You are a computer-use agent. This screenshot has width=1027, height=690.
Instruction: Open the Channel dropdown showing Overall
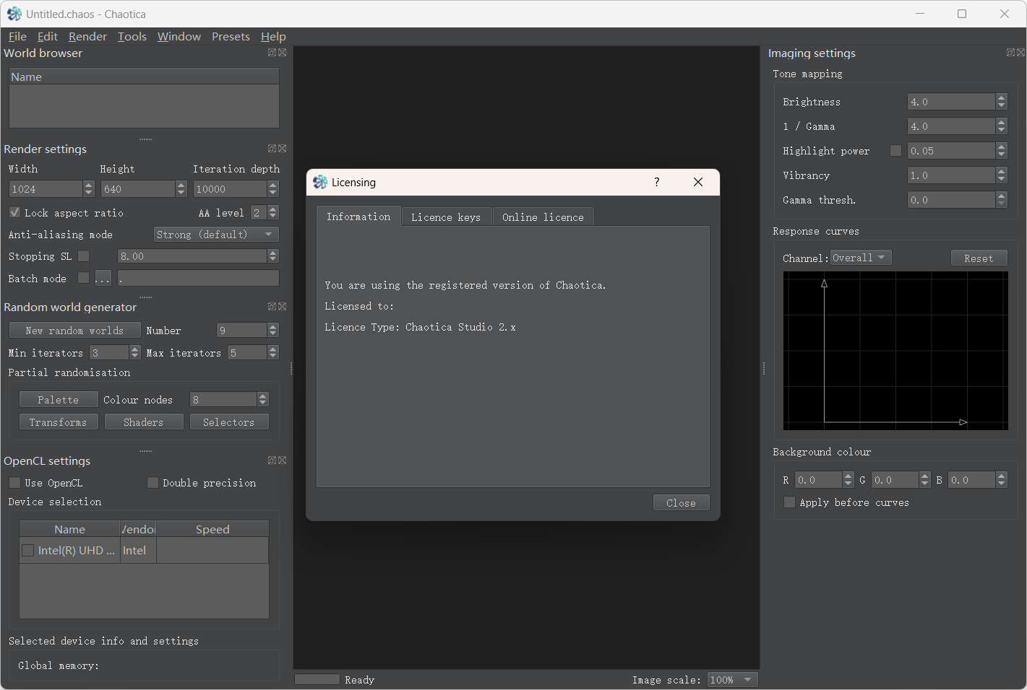coord(861,258)
